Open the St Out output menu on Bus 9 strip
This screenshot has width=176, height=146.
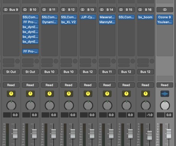(x=11, y=72)
